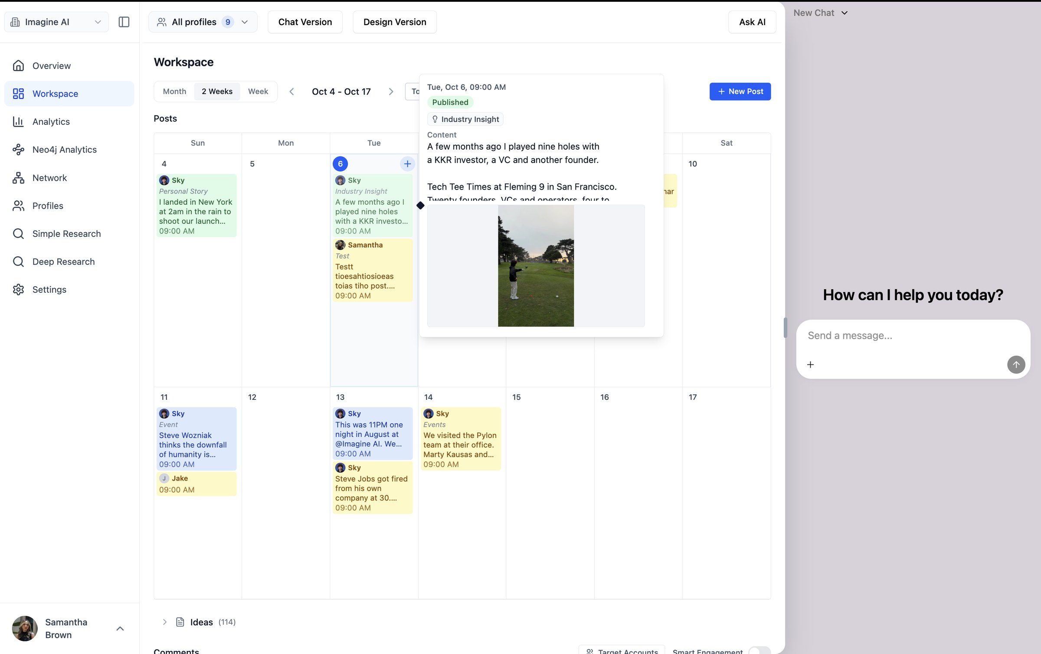Click the Published status badge
The height and width of the screenshot is (654, 1041).
click(x=450, y=102)
